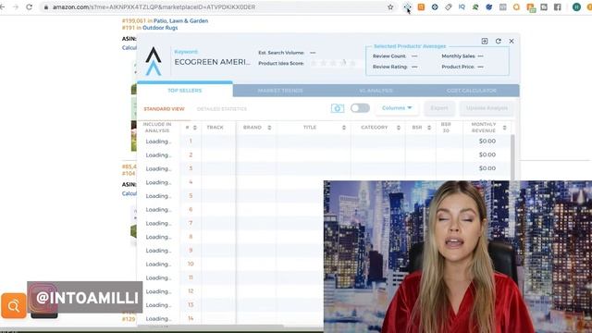Image resolution: width=592 pixels, height=333 pixels.
Task: Click the browser address bar URL
Action: pyautogui.click(x=154, y=6)
